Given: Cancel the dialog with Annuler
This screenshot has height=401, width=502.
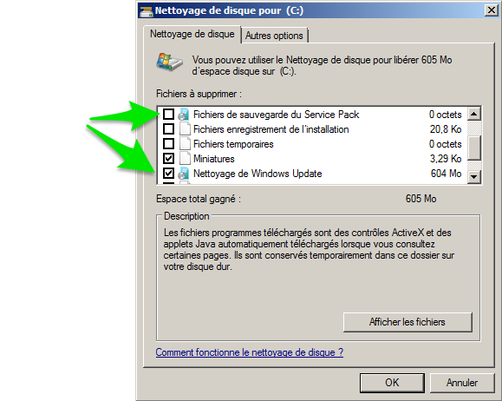Looking at the screenshot, I should coord(462,383).
